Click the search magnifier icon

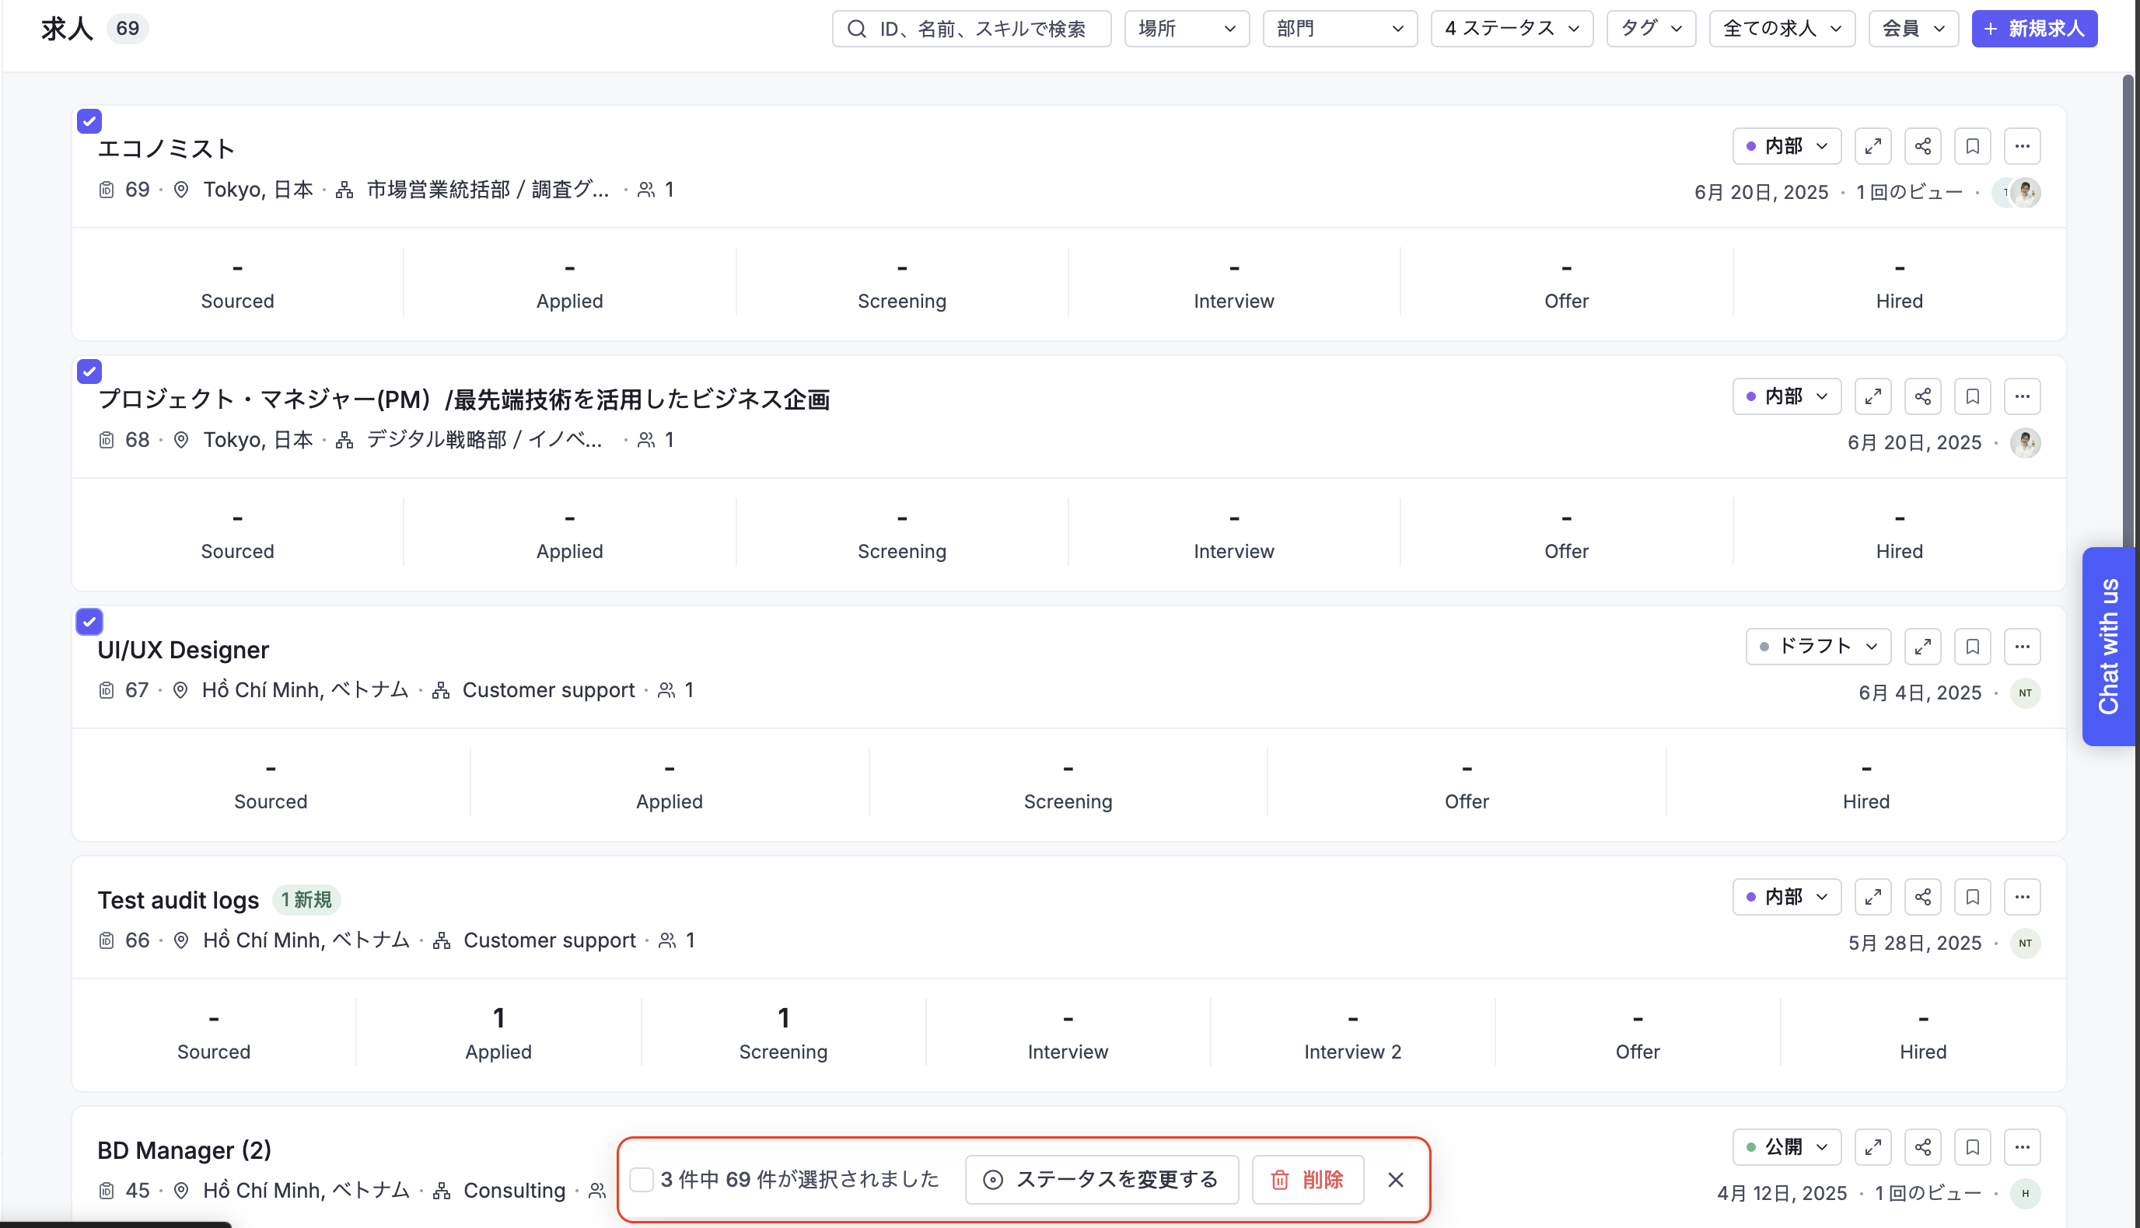(856, 29)
